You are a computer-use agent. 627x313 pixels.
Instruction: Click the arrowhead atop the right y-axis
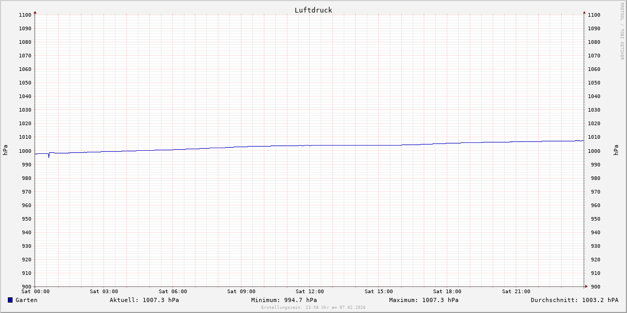click(x=584, y=12)
